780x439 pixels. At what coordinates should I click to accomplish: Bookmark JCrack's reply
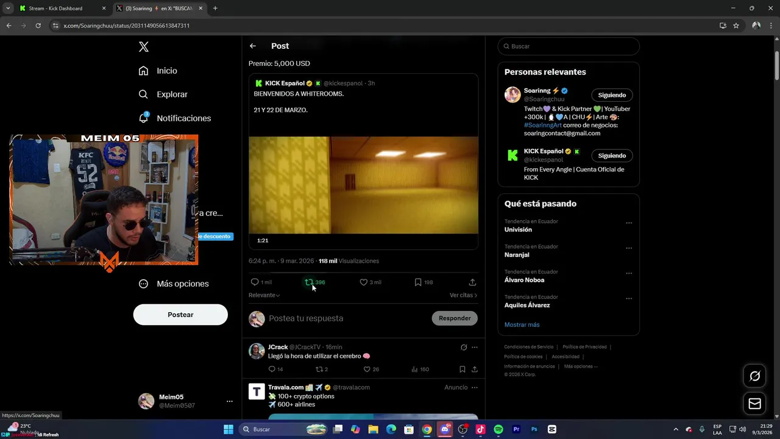click(463, 369)
